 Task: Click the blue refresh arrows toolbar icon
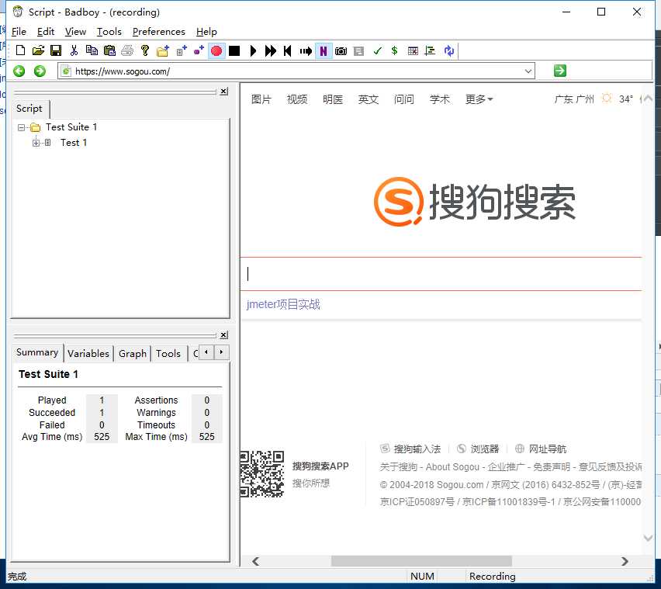(449, 51)
